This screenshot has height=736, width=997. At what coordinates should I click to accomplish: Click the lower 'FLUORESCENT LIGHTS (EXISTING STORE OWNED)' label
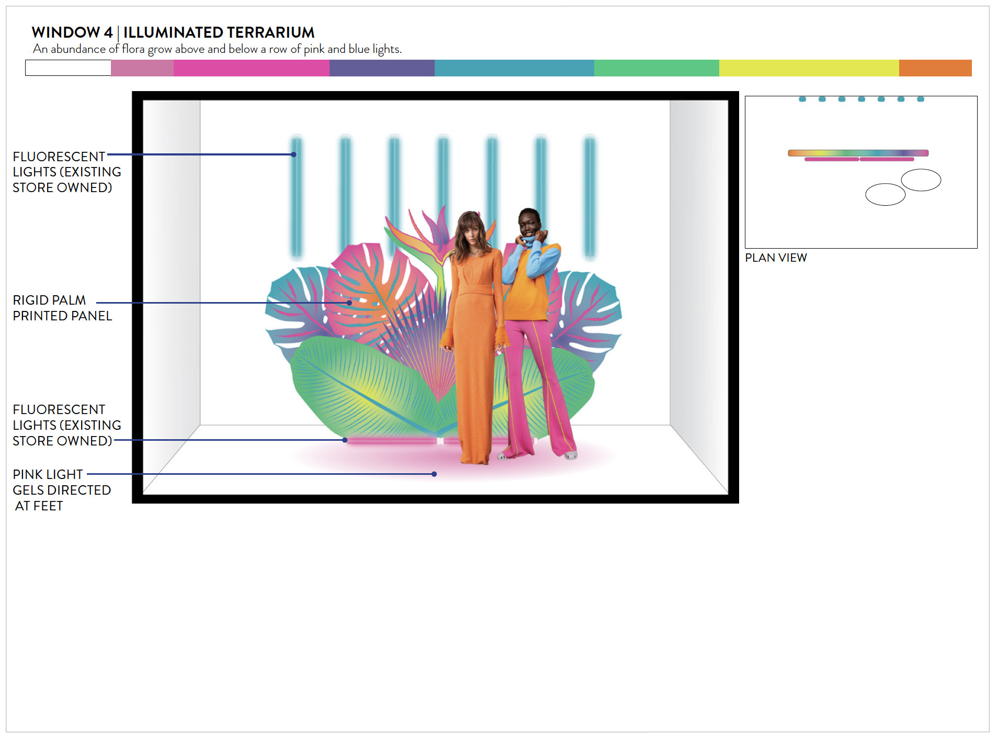67,425
